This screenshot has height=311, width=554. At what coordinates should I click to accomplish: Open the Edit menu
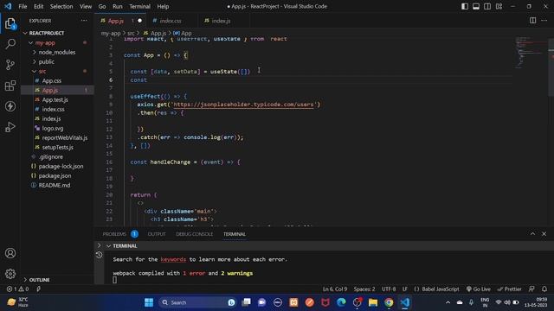tap(38, 6)
